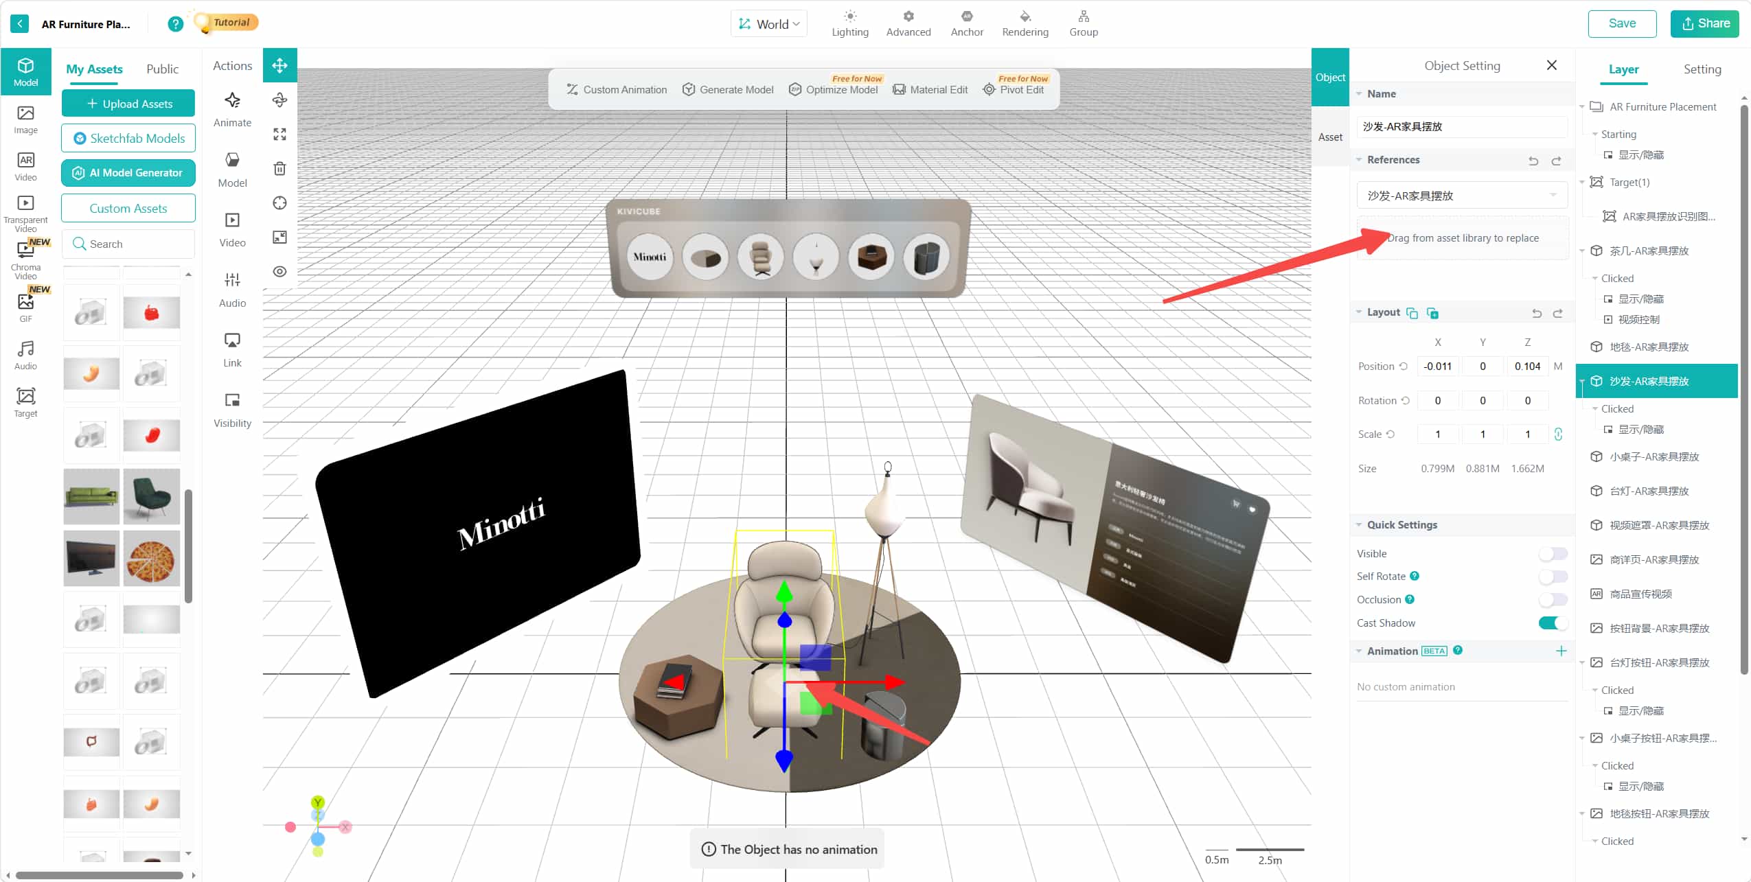
Task: Switch to the Setting tab
Action: (x=1702, y=69)
